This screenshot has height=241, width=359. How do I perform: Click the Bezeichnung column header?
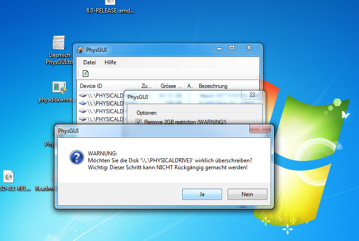228,86
